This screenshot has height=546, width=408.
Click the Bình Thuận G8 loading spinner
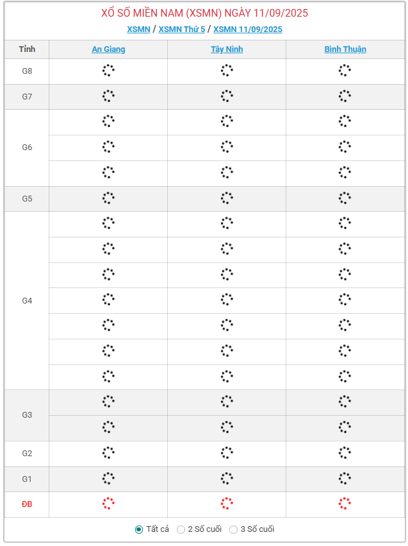tap(345, 71)
